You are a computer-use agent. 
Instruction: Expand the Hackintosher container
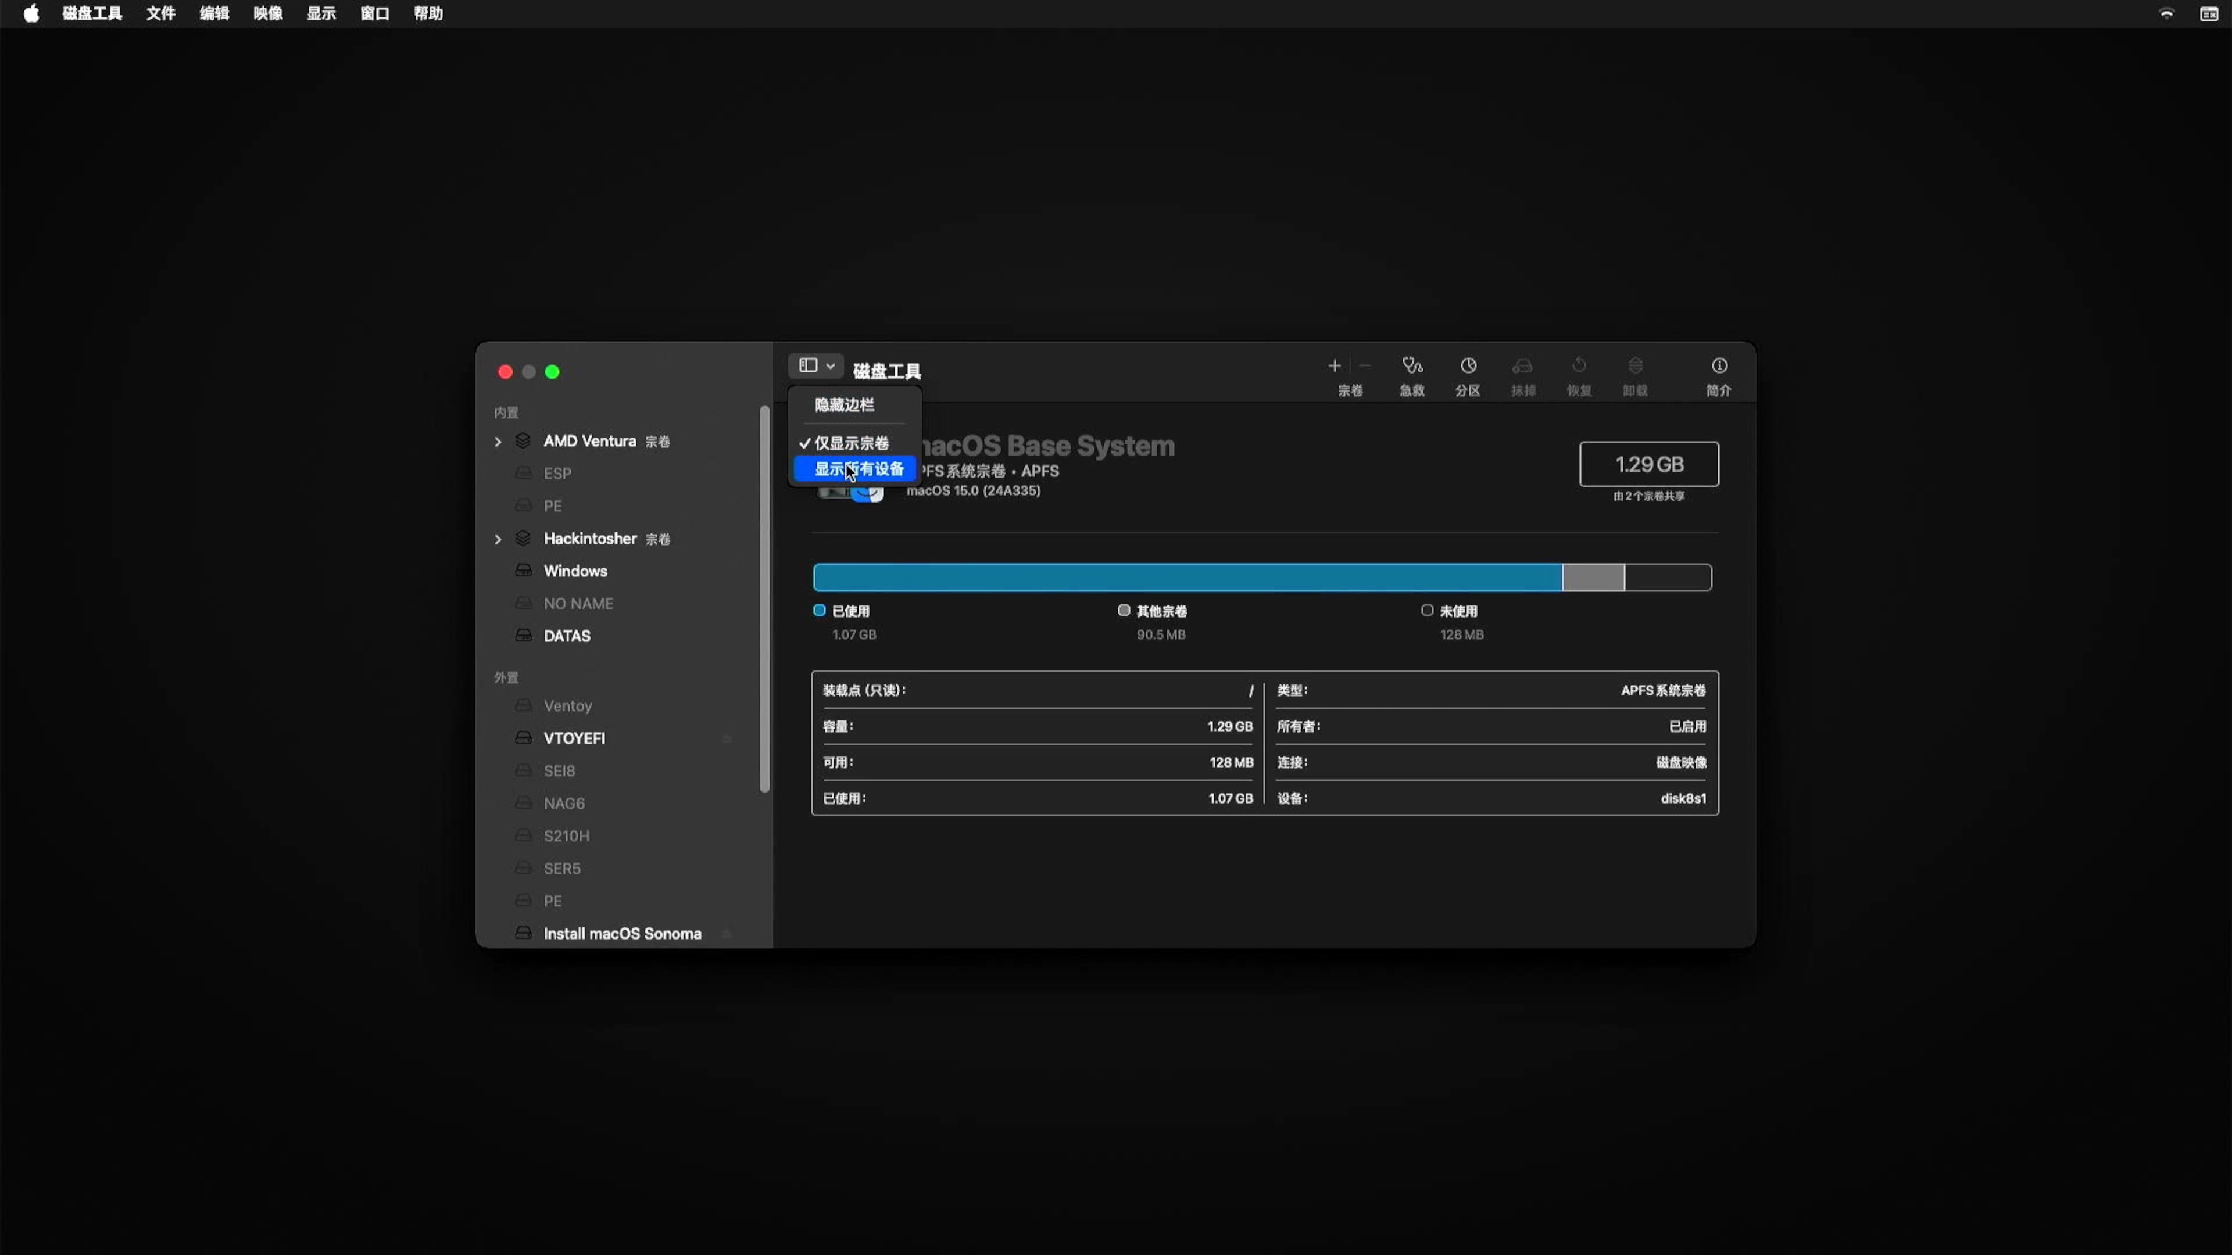pyautogui.click(x=498, y=540)
